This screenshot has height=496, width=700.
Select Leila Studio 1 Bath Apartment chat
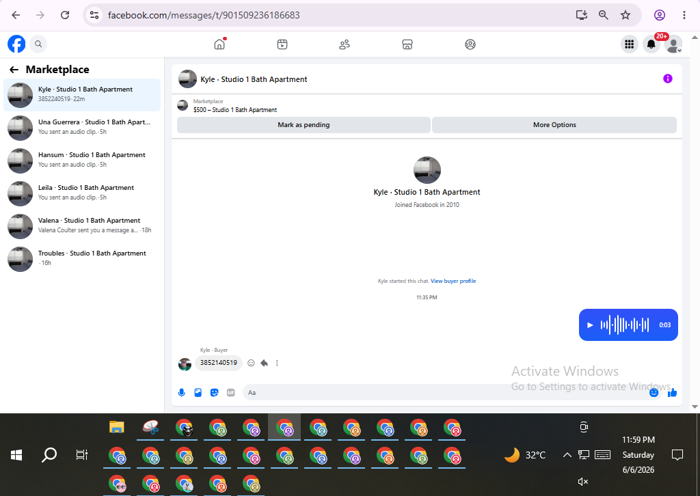pos(82,193)
